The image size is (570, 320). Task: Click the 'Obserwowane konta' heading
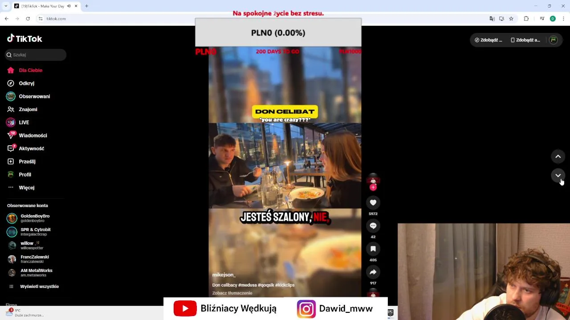(x=27, y=206)
